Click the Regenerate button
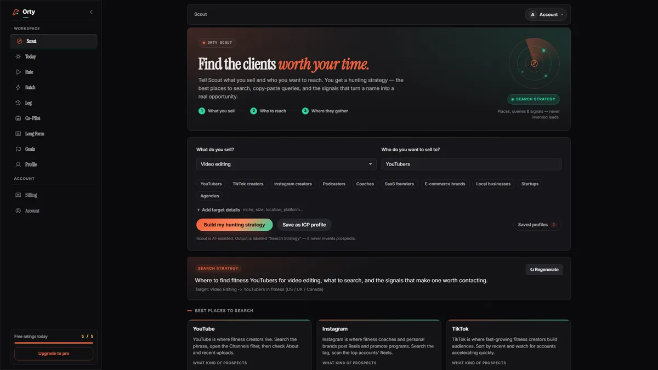 coord(544,270)
